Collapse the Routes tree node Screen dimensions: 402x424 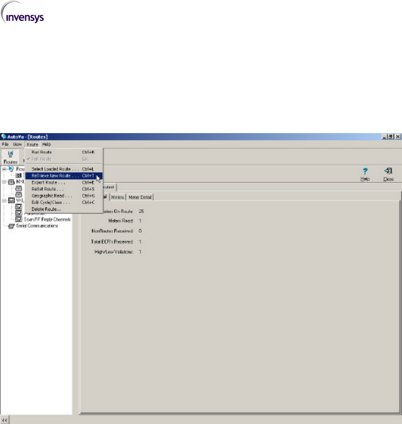(x=4, y=169)
